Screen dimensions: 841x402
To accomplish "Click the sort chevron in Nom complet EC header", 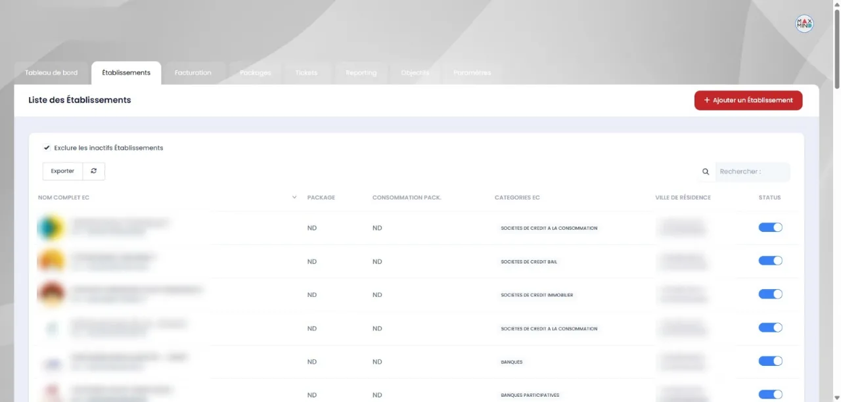I will pyautogui.click(x=294, y=197).
